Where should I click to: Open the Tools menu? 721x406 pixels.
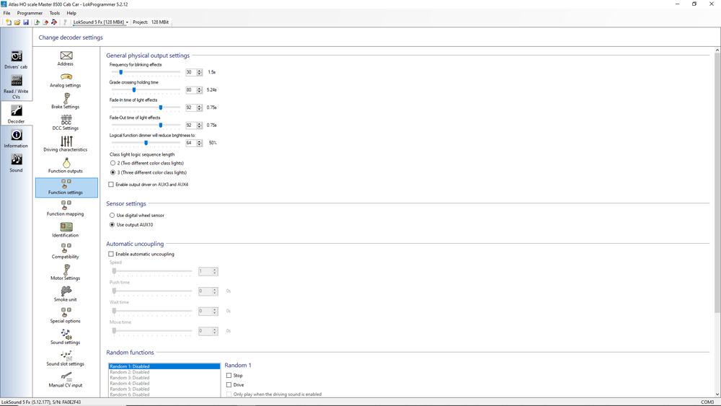pyautogui.click(x=55, y=13)
